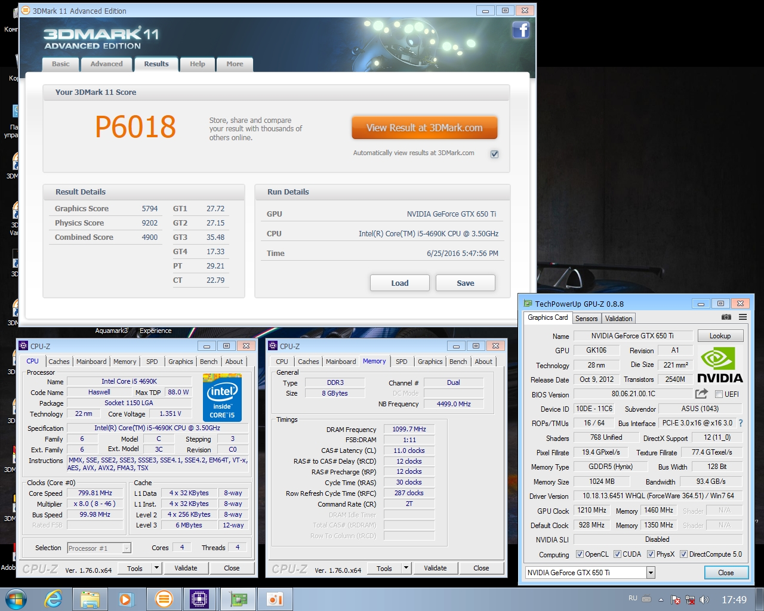Click the system tray volume icon
764x611 pixels.
coord(704,600)
